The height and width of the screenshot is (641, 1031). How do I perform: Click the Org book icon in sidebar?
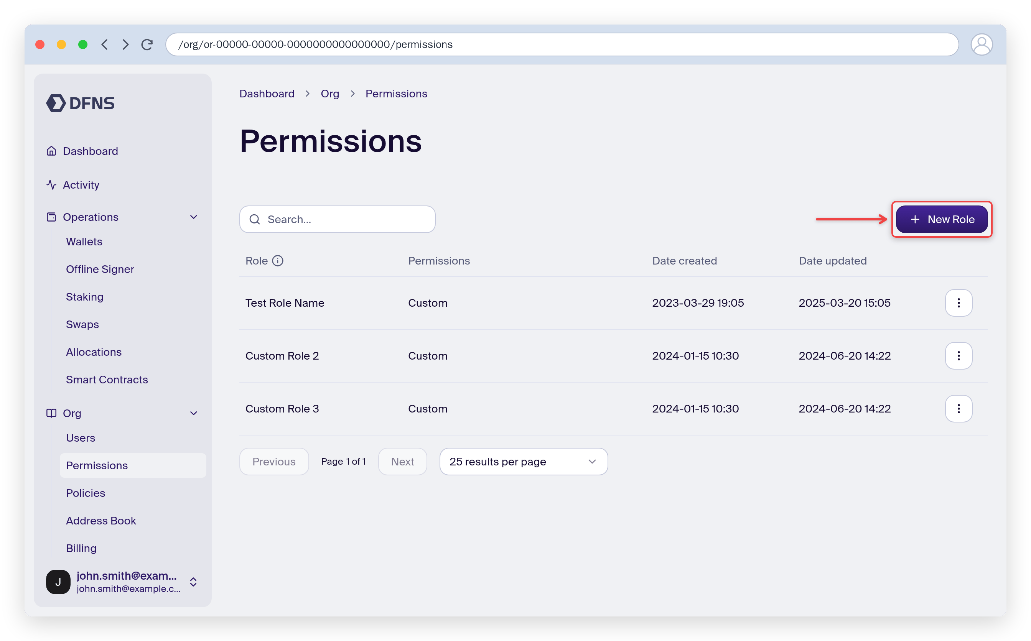pyautogui.click(x=51, y=413)
